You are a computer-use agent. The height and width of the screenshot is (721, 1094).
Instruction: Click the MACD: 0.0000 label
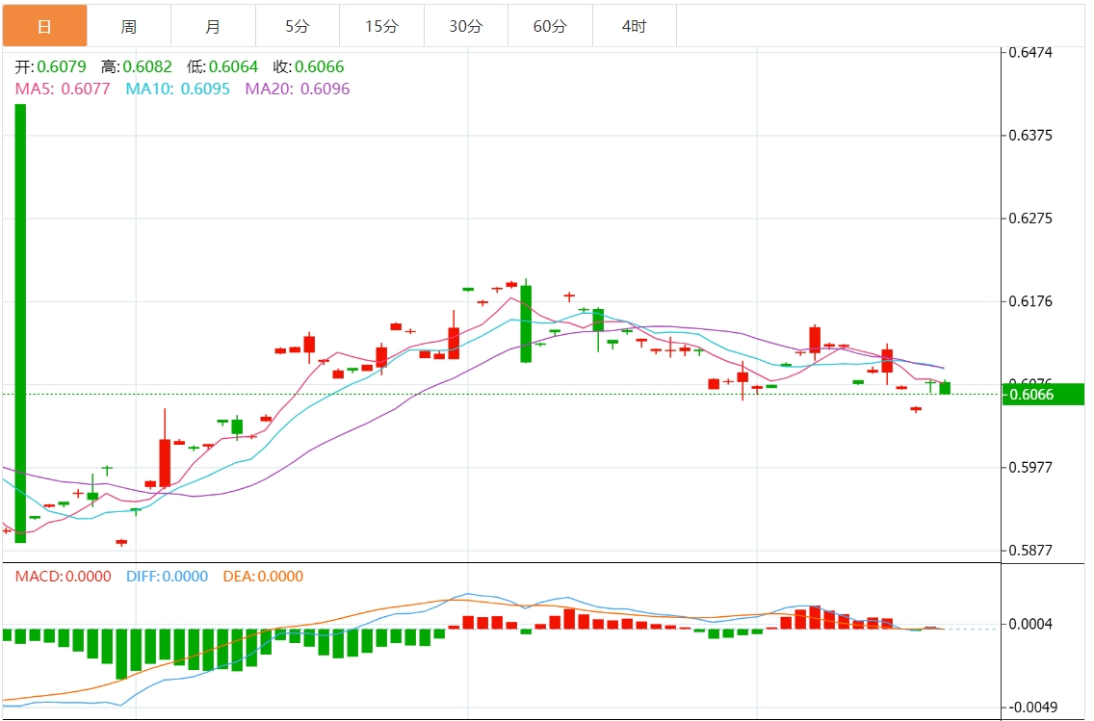pos(63,576)
